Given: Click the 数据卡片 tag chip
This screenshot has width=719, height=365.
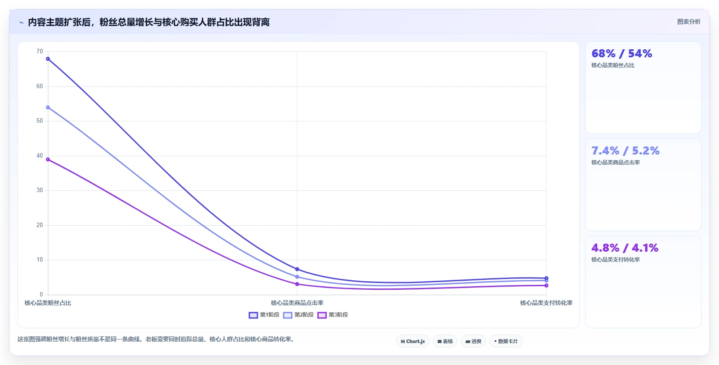Looking at the screenshot, I should [x=506, y=341].
